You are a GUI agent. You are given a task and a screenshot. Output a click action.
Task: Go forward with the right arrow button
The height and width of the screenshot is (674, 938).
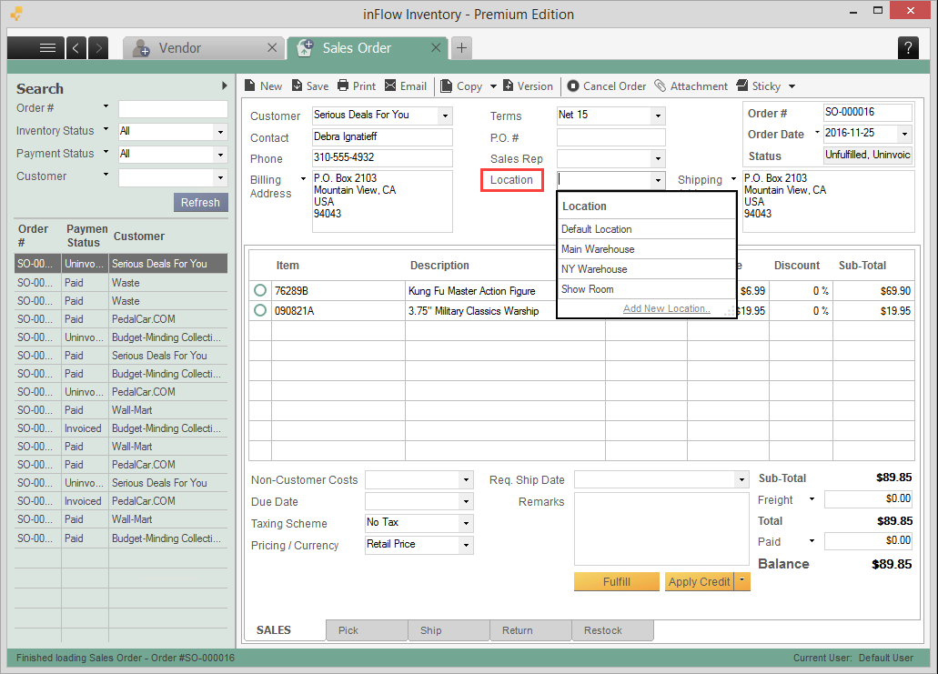tap(98, 48)
